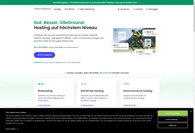This screenshot has height=133, width=195.
Task: Click the star rating bar
Action: [38, 62]
